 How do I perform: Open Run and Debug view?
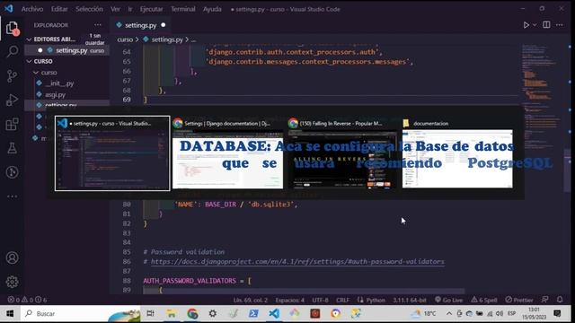[12, 100]
